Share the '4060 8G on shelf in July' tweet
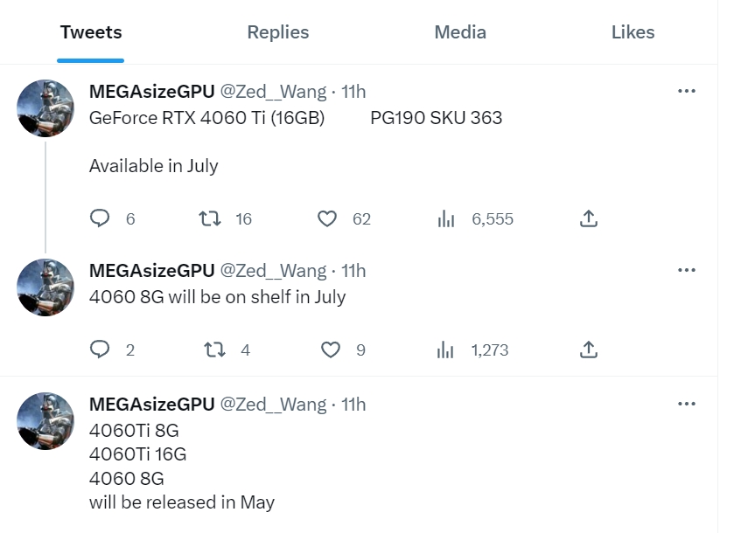741x533 pixels. point(589,350)
